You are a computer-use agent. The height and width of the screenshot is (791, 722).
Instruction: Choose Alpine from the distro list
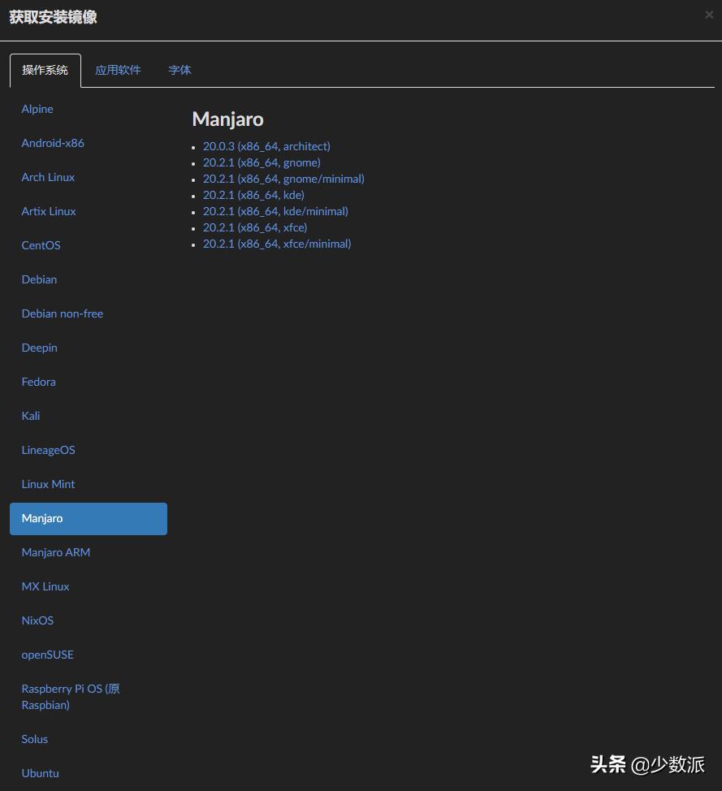tap(37, 109)
